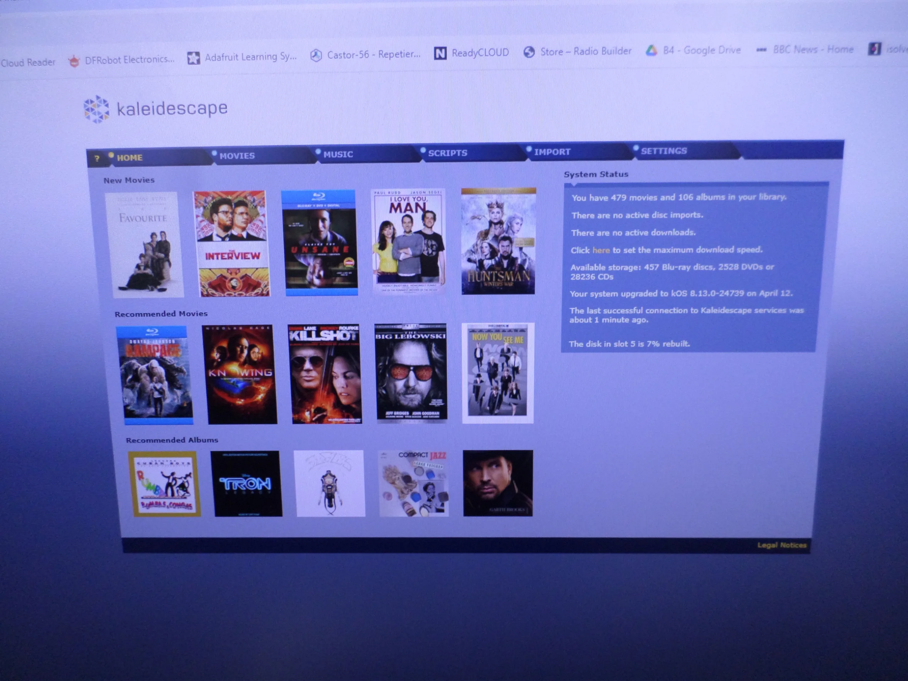Click the 'Recommended Movies' heading
The width and height of the screenshot is (908, 681).
coord(161,314)
